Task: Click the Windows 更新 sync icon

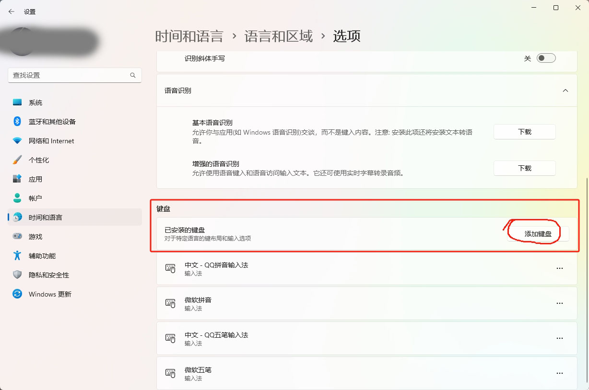Action: tap(17, 294)
